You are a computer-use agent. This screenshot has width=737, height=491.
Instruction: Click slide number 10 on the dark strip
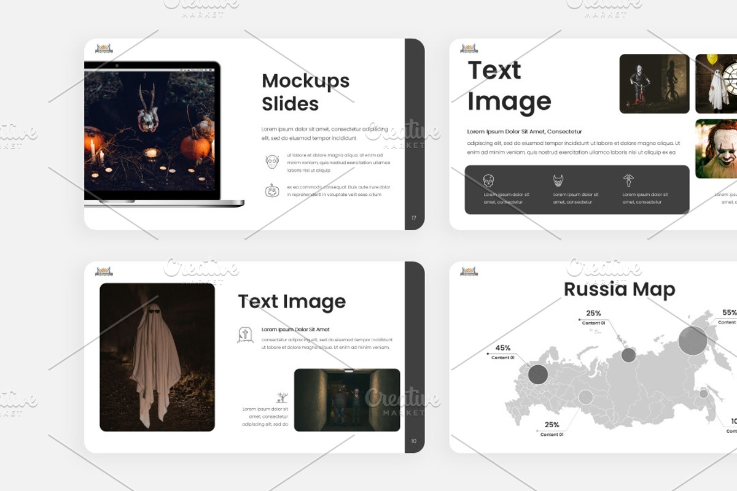point(414,441)
